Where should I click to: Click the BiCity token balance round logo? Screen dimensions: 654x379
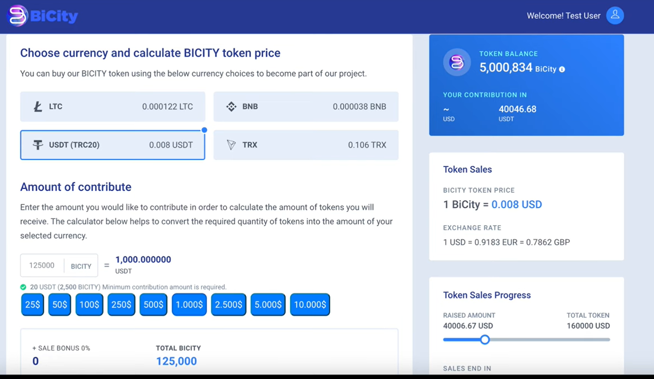click(x=457, y=62)
